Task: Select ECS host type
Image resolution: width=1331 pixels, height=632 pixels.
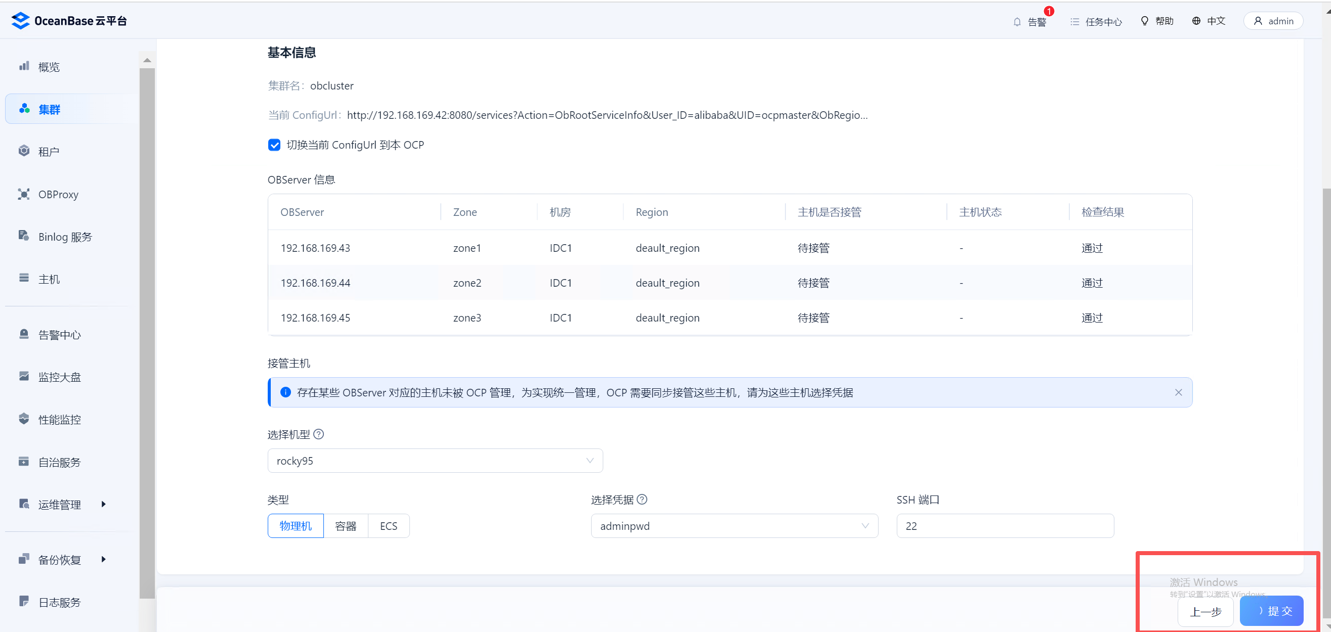Action: pos(389,526)
